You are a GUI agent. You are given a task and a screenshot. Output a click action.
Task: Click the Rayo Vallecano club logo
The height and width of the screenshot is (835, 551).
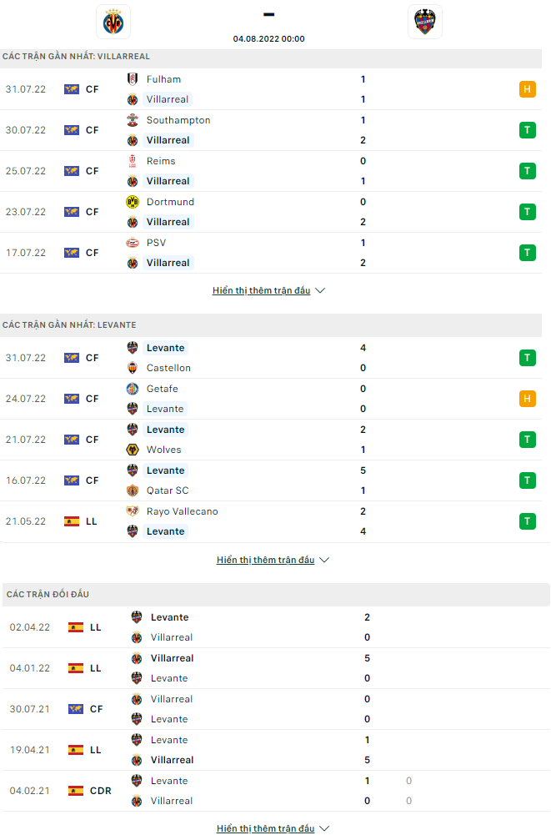tap(132, 511)
